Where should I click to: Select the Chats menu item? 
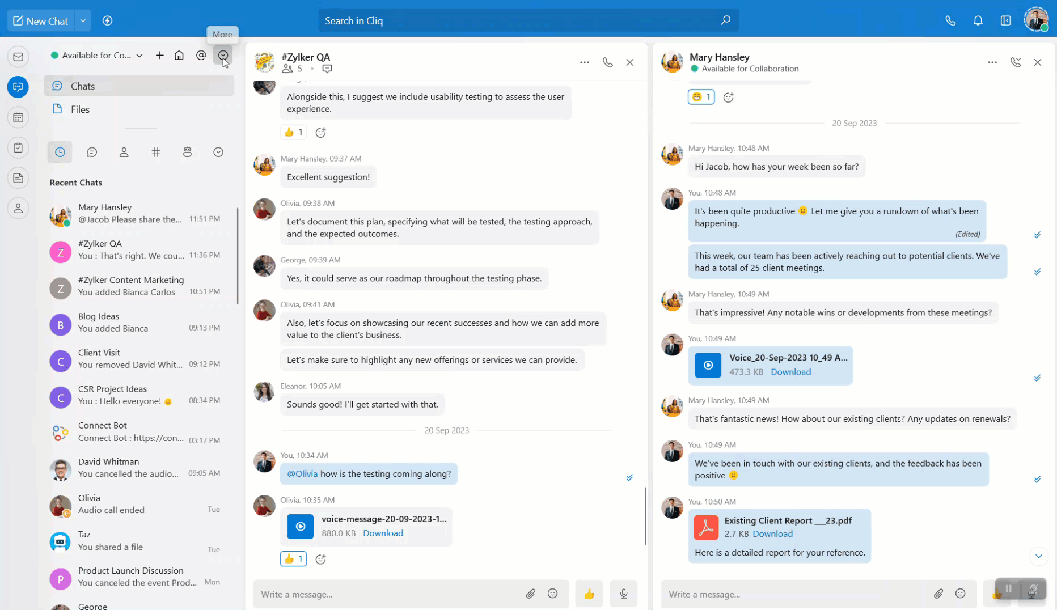click(139, 86)
